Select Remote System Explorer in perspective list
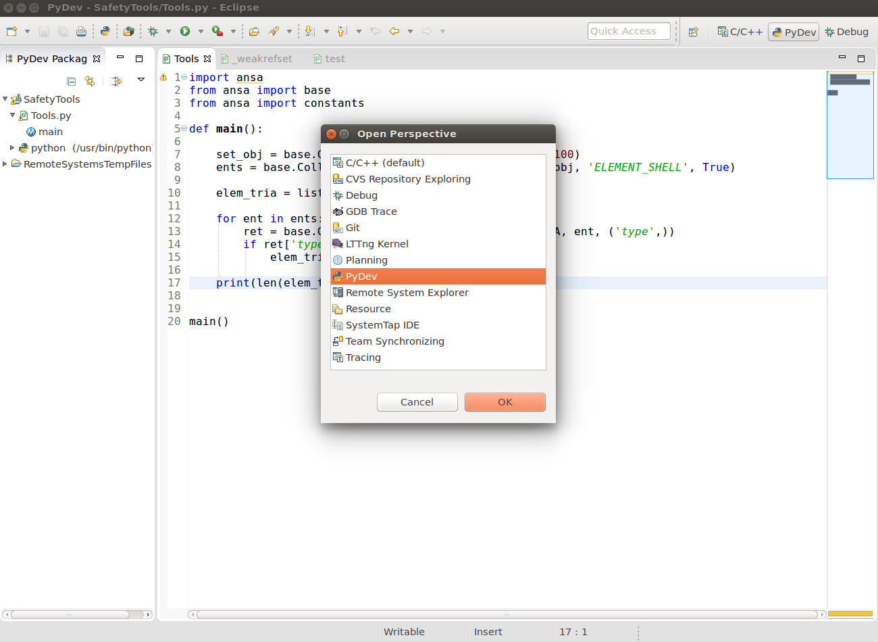The height and width of the screenshot is (642, 878). pyautogui.click(x=407, y=293)
